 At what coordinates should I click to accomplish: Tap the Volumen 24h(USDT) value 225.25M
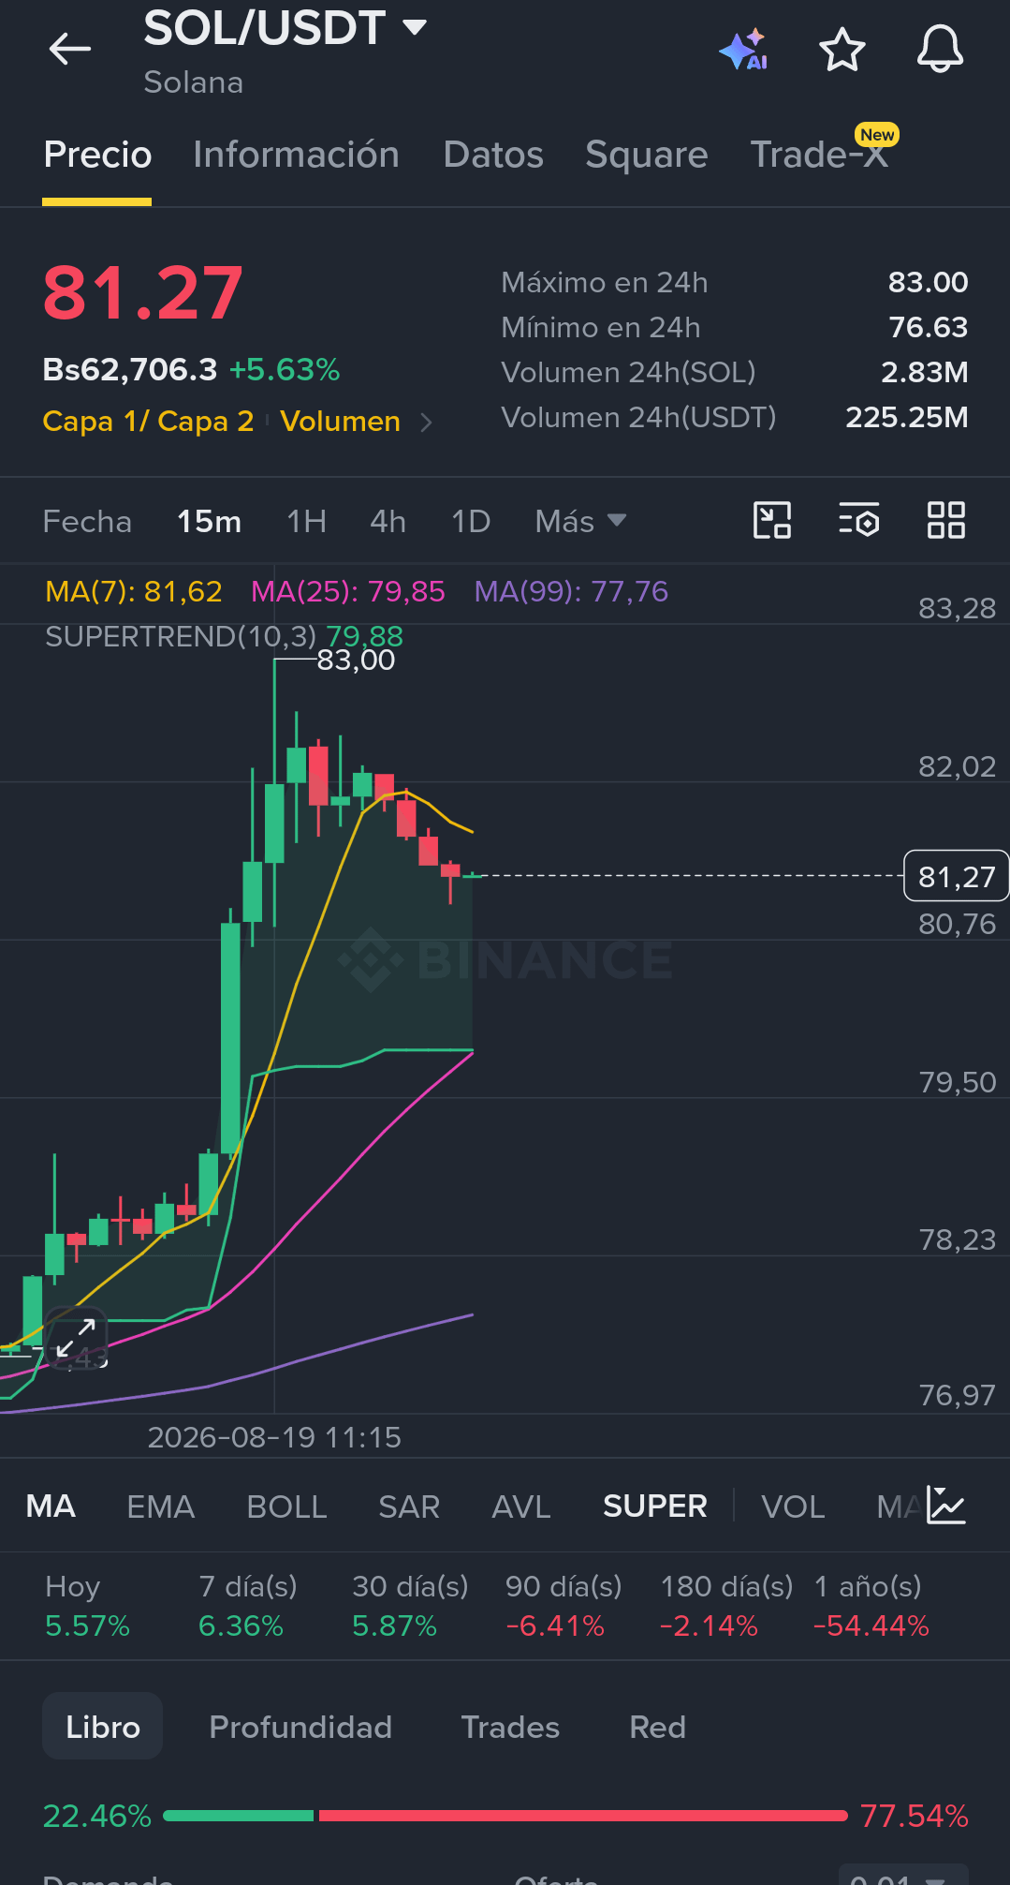[906, 417]
